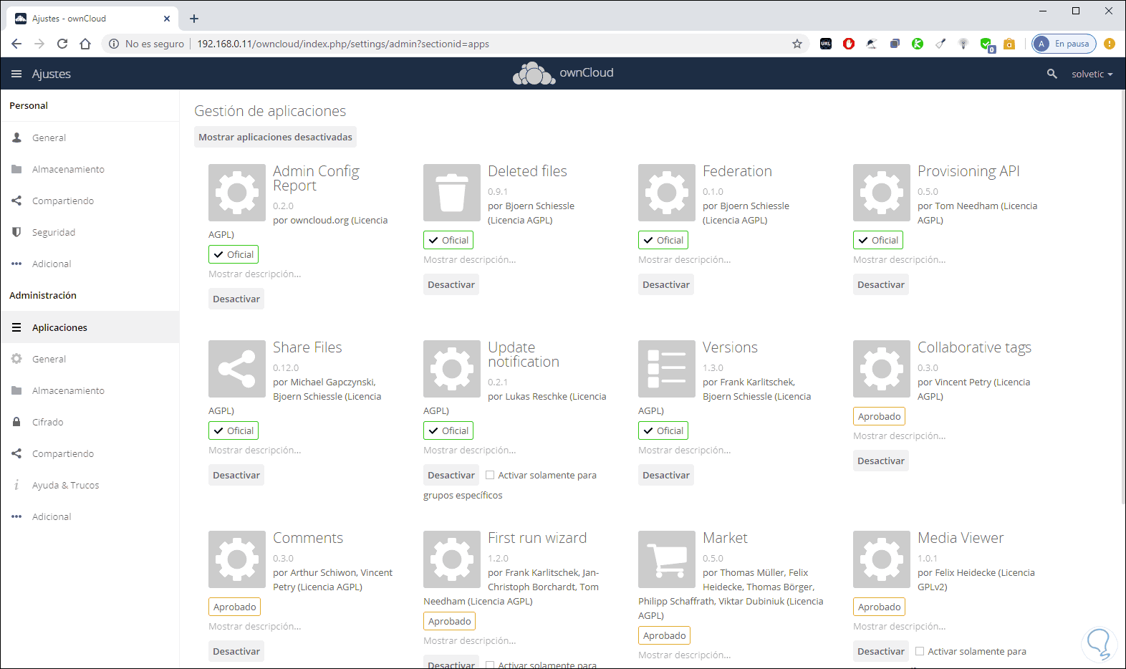Click the Deleted files trash icon
This screenshot has height=669, width=1126.
pyautogui.click(x=452, y=193)
